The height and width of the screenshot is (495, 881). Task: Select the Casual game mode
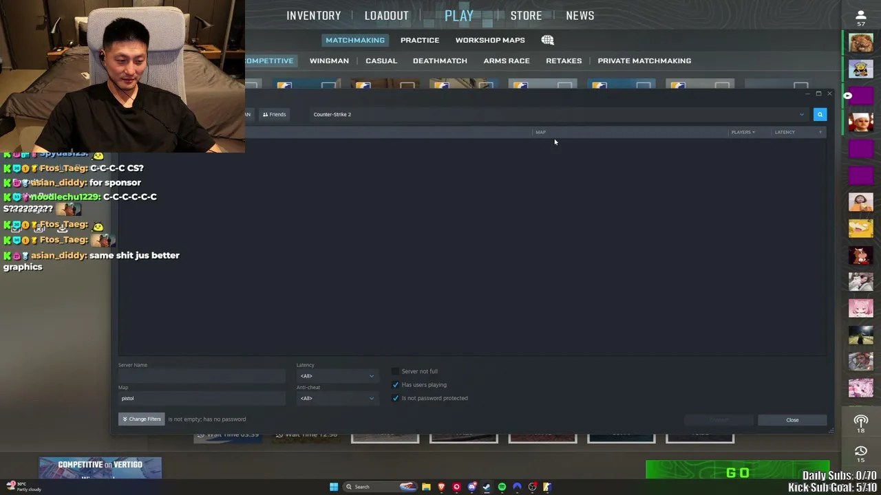point(381,60)
